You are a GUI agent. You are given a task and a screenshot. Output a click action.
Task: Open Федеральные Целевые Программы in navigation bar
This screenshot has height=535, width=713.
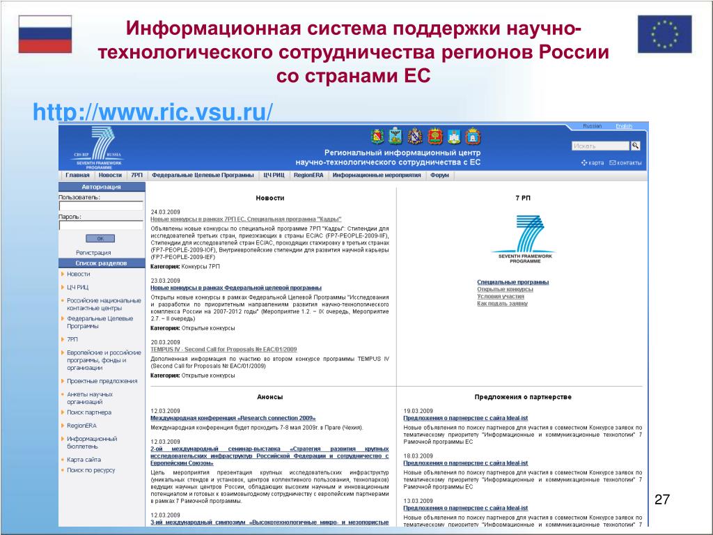(203, 175)
